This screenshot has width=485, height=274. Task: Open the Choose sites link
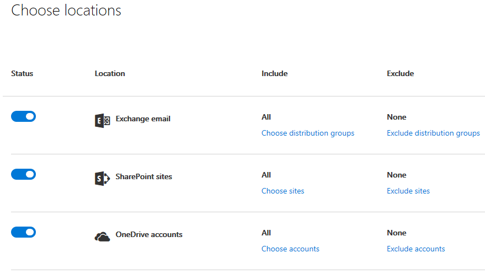click(x=283, y=191)
